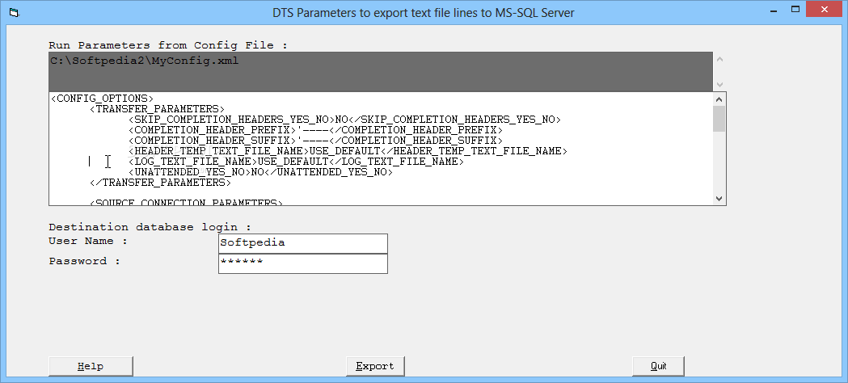
Task: Click the <TRANSFER_PARAMETERS> opening tag line
Action: (157, 109)
